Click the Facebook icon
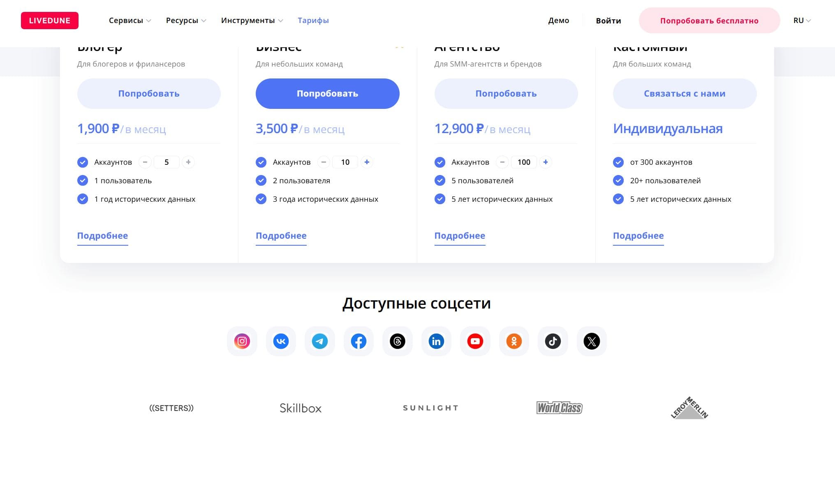 pyautogui.click(x=359, y=341)
